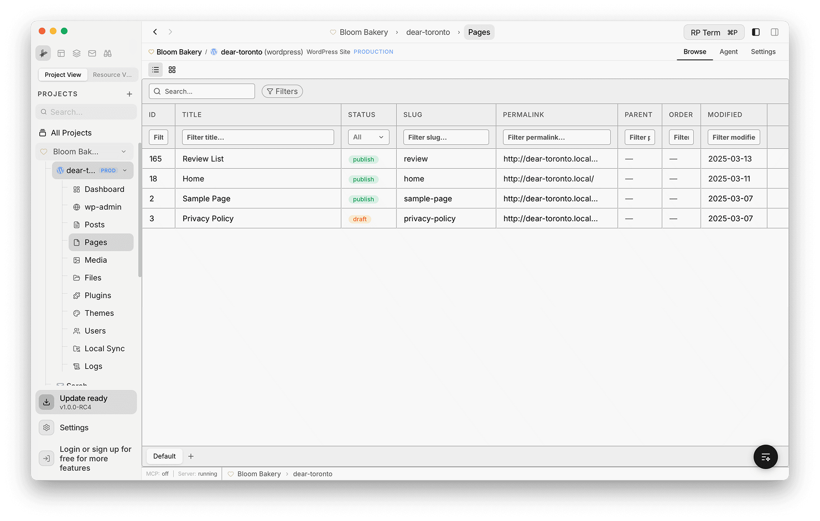The image size is (820, 521).
Task: Click the WordPress logo beside dear-toronto
Action: point(214,51)
